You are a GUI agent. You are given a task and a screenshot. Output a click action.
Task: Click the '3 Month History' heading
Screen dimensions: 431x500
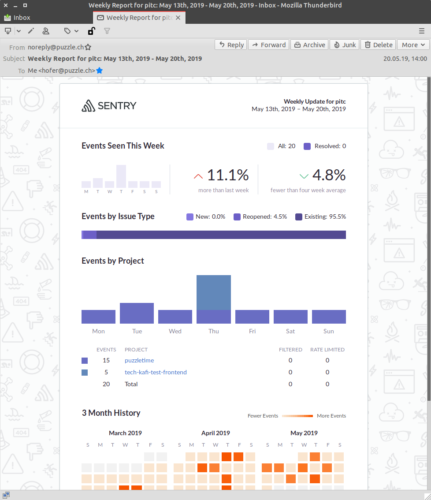point(111,413)
